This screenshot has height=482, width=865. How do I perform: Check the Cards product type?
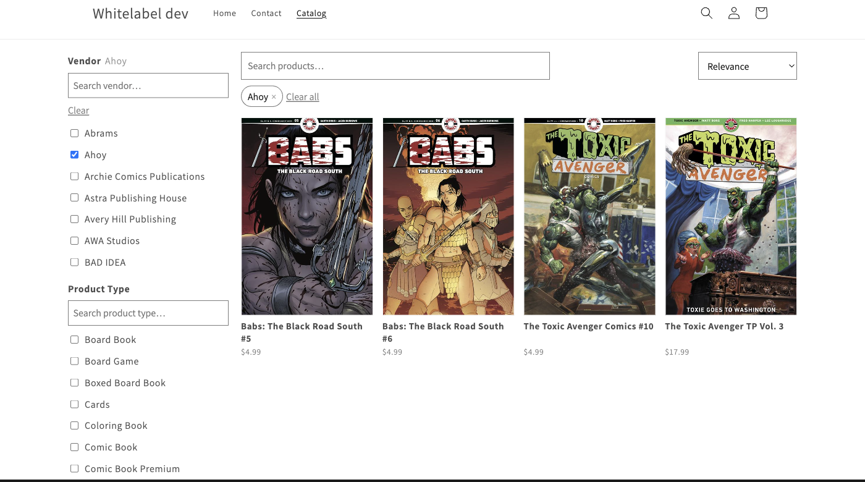tap(75, 404)
